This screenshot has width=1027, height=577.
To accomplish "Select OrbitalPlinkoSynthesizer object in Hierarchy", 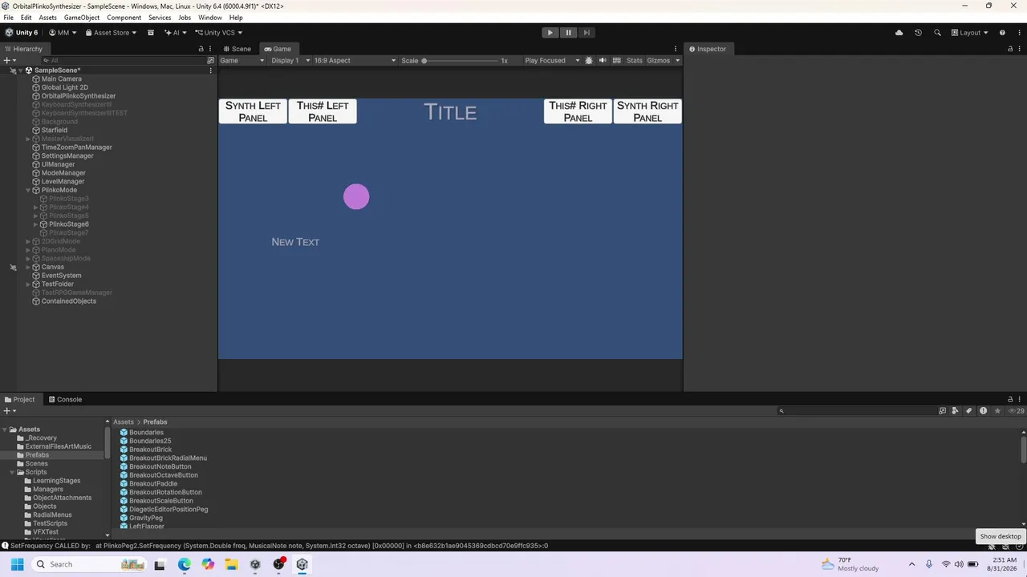I will click(79, 96).
